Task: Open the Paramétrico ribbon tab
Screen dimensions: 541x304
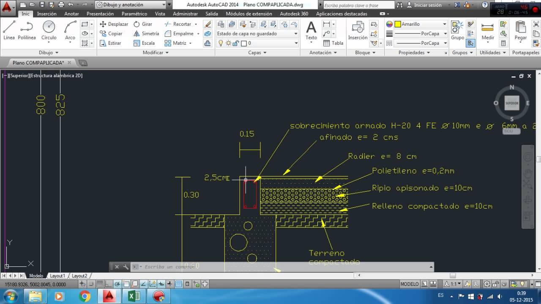Action: coord(134,14)
